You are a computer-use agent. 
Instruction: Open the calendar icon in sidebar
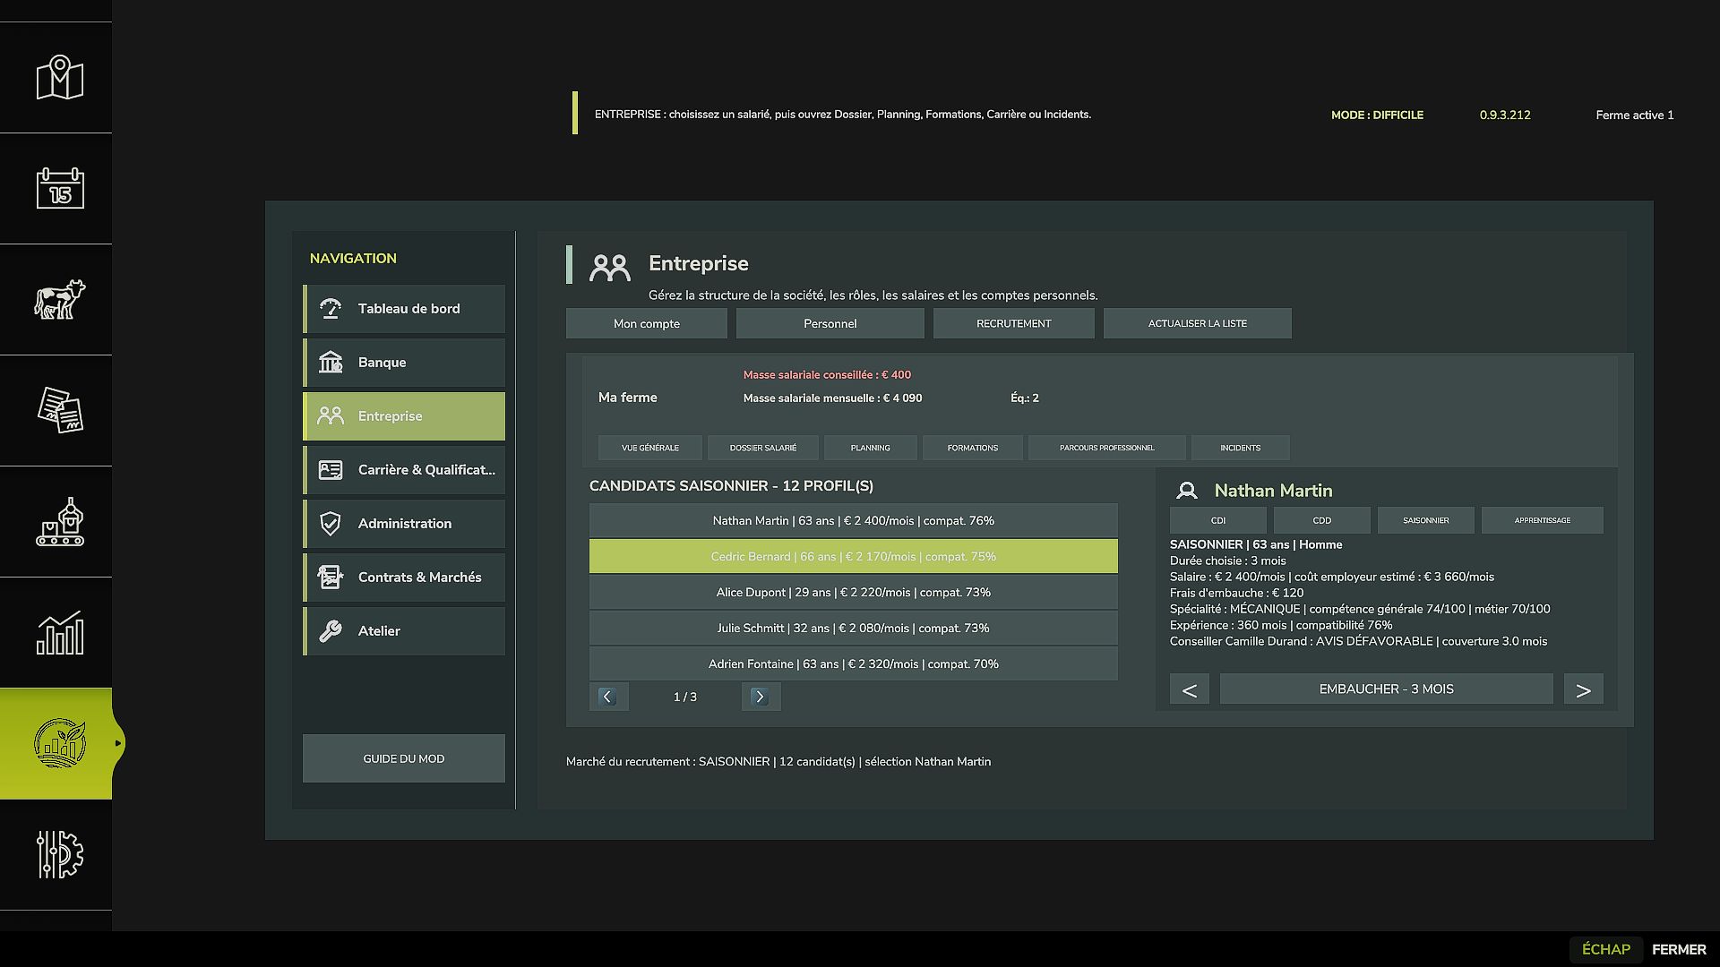point(60,188)
